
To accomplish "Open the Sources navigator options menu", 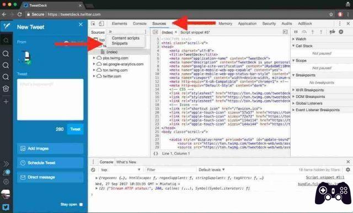I will point(146,32).
